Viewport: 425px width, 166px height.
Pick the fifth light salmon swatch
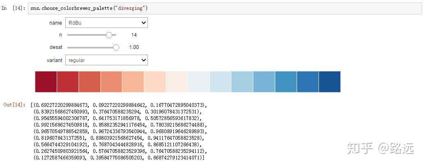point(133,82)
